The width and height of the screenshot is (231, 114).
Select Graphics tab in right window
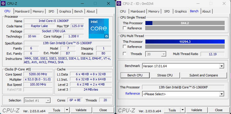coord(181,11)
